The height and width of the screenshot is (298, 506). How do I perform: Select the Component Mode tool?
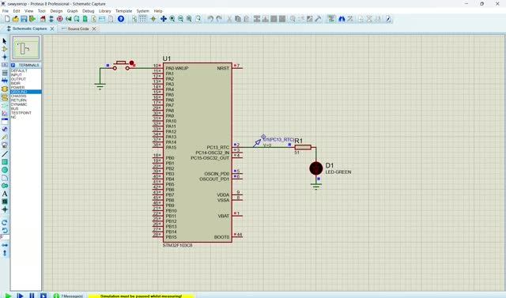coord(5,49)
